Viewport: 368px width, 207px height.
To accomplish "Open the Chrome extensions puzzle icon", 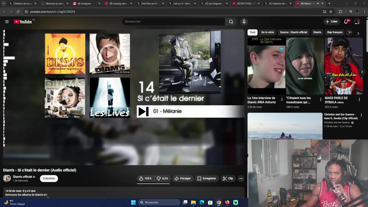I will click(340, 11).
